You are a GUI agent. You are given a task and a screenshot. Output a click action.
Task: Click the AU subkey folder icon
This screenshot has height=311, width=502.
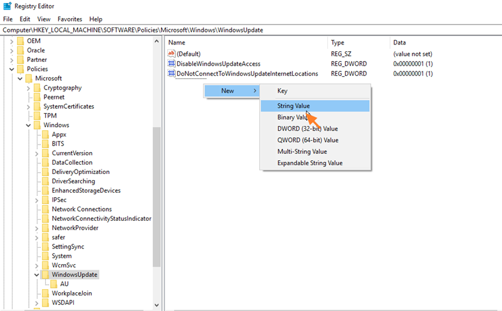pos(54,284)
